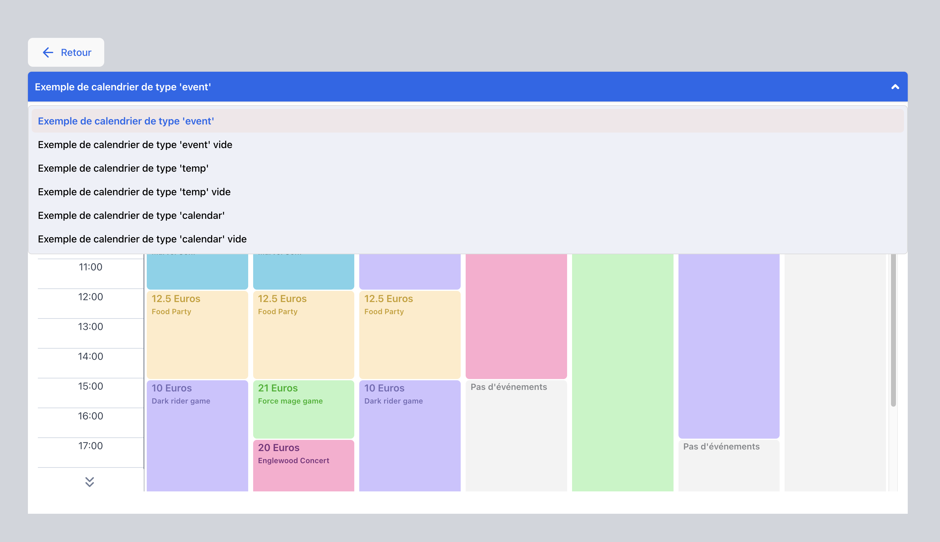Screen dimensions: 940x542
Task: Select "Exemple de calendrier de type 'temp'" option
Action: (x=123, y=168)
